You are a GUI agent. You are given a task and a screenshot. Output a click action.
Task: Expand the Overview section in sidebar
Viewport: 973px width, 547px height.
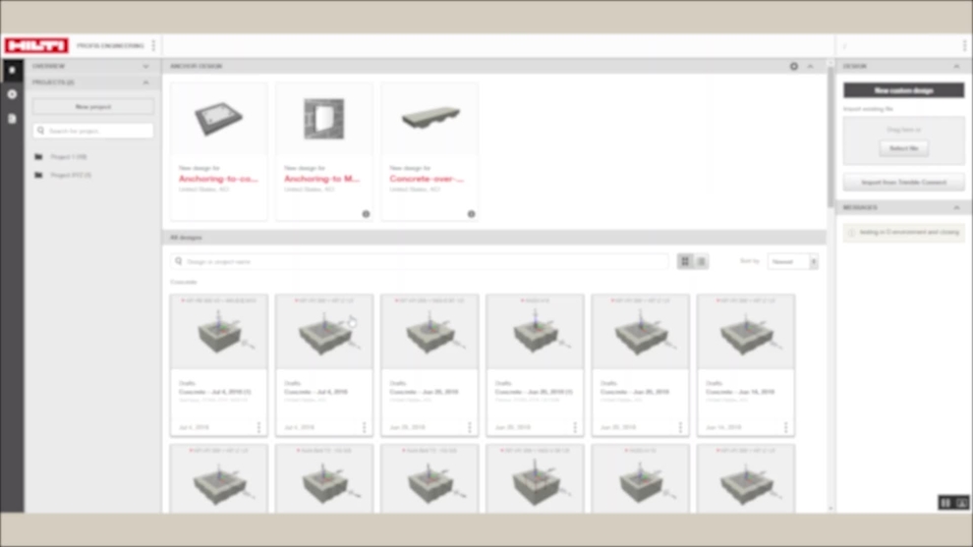coord(145,67)
